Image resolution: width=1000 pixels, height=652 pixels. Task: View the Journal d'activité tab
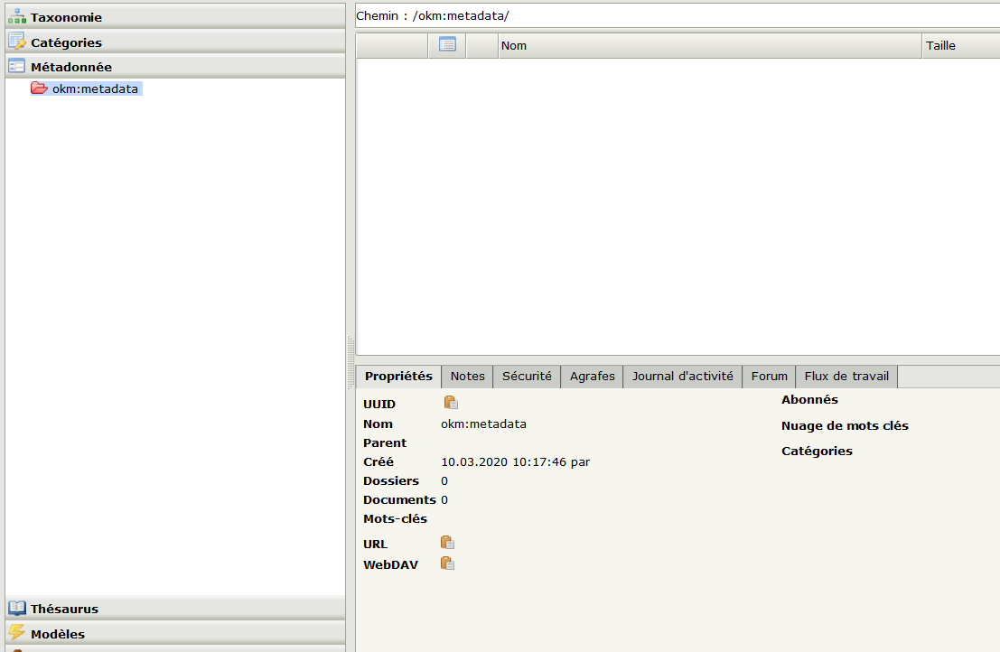pyautogui.click(x=682, y=377)
